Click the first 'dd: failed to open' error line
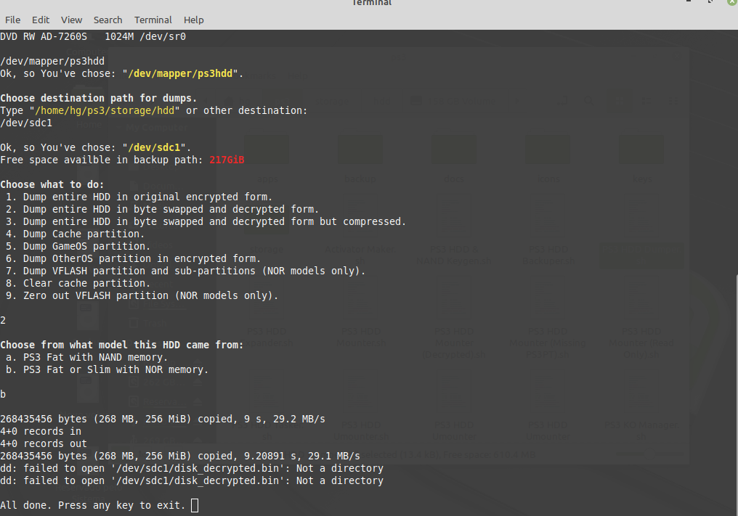The height and width of the screenshot is (516, 738). (x=192, y=469)
